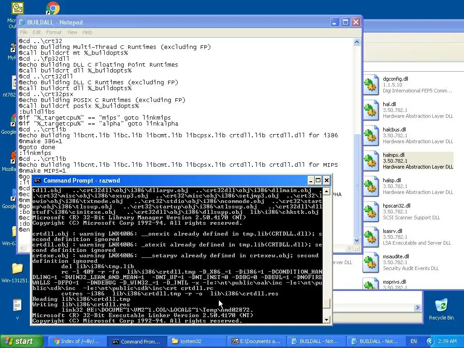Click the dgconfig.dll file icon

(x=371, y=85)
